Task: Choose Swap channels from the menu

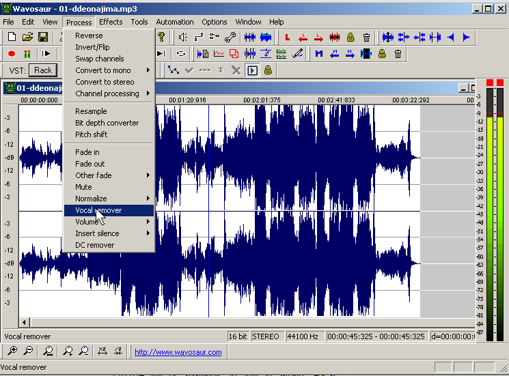Action: pos(109,59)
